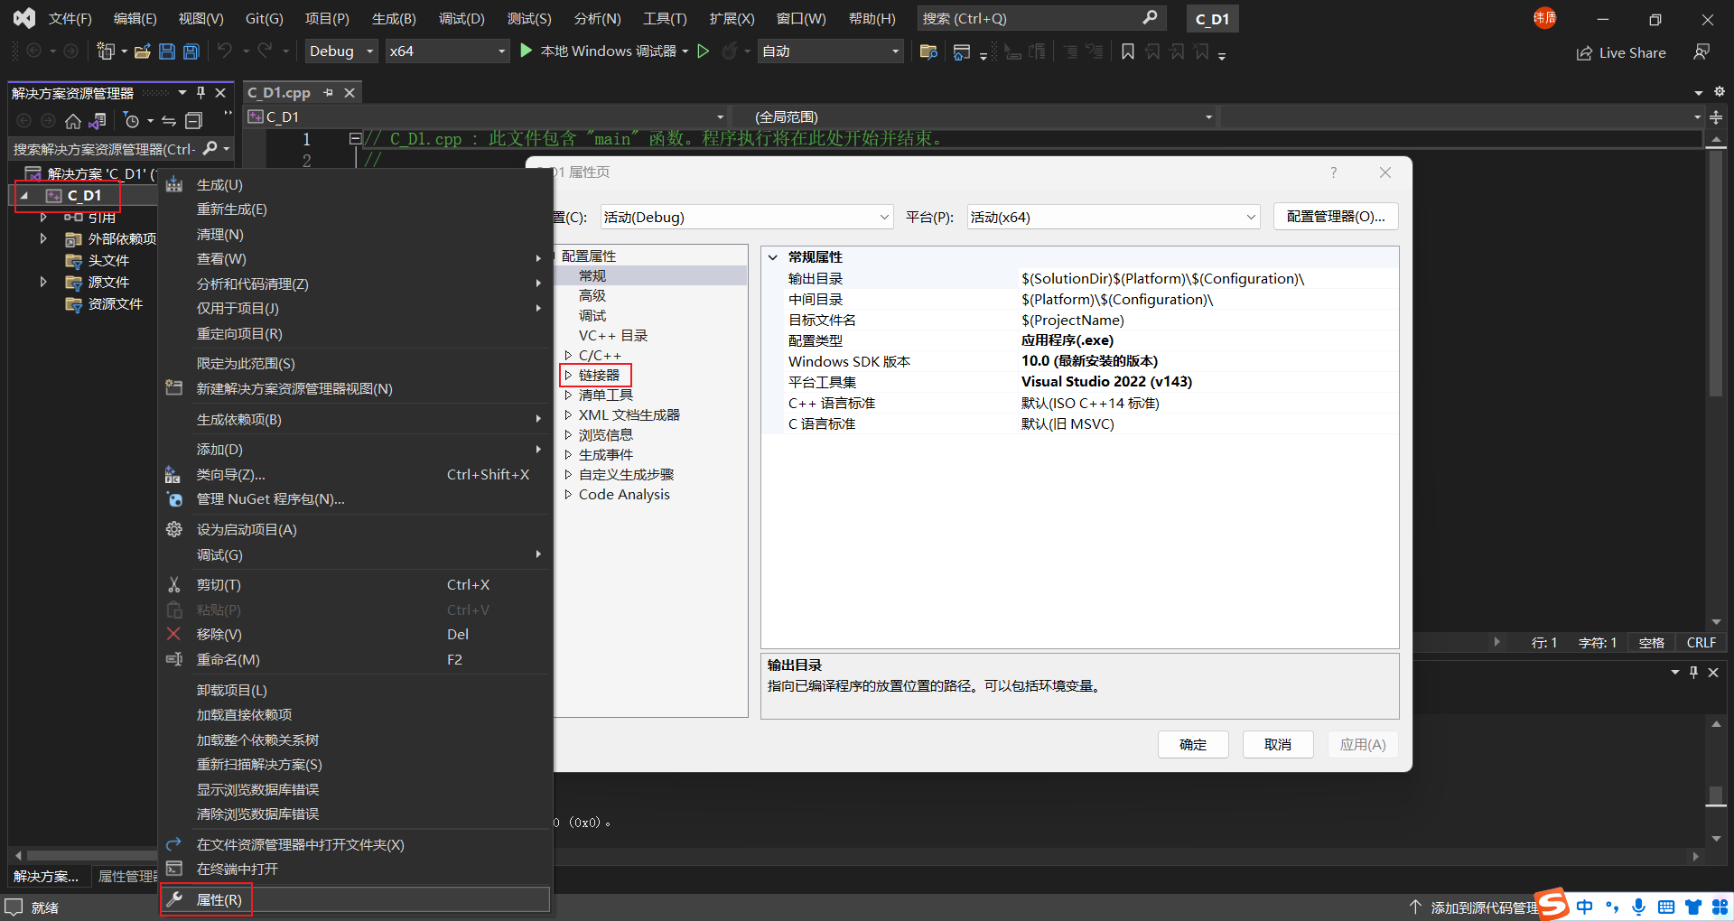Open the x64 platform dropdown in toolbar
Image resolution: width=1734 pixels, height=921 pixels.
click(x=447, y=51)
